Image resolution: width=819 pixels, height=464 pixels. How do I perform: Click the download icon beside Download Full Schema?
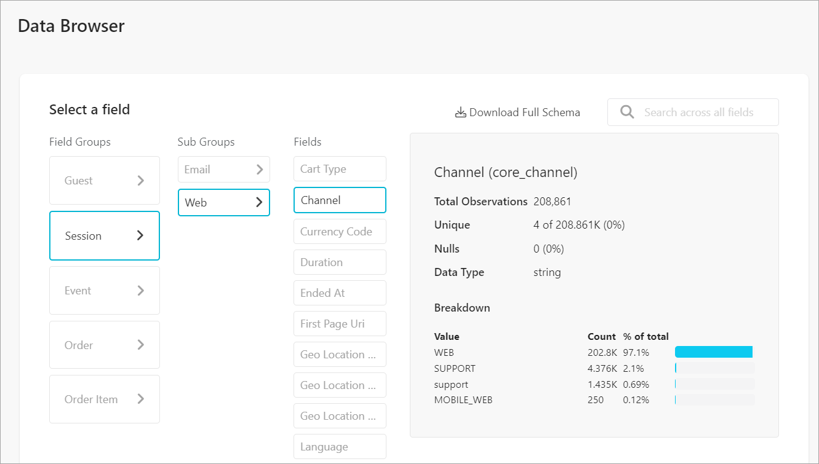[460, 112]
